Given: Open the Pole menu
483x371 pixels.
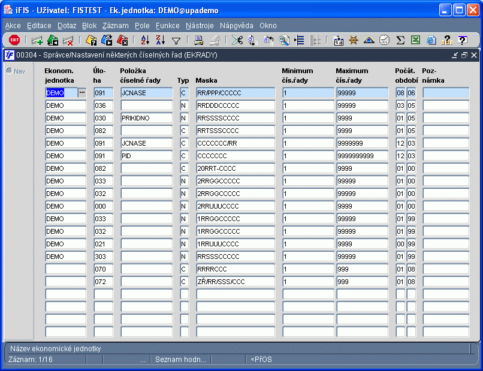Looking at the screenshot, I should 142,26.
